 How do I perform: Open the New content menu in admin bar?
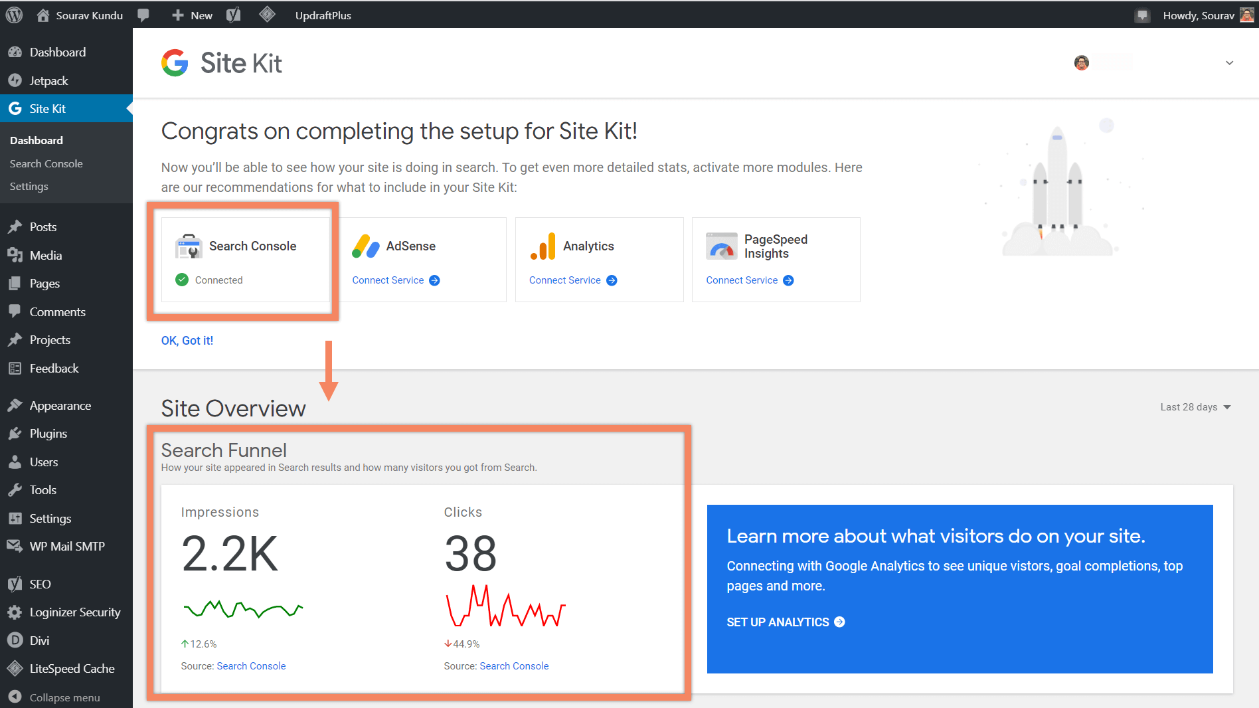click(x=192, y=15)
